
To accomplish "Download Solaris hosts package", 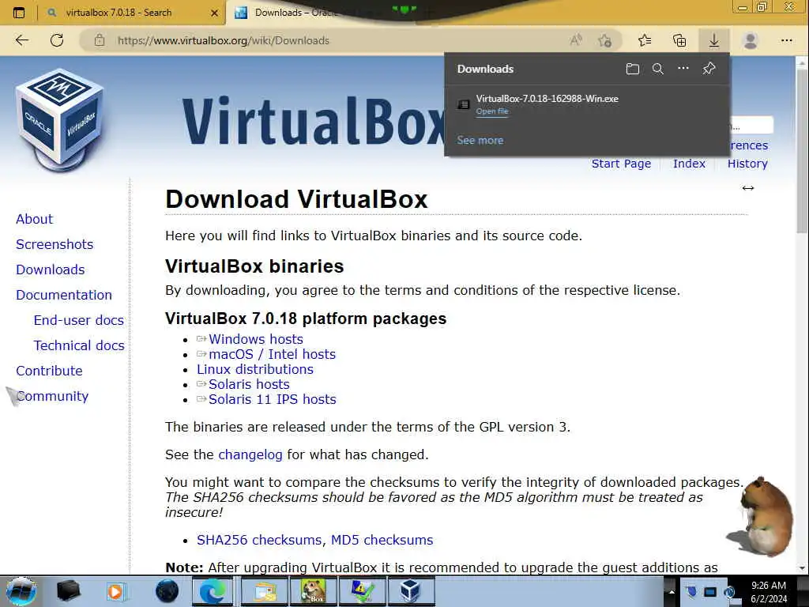I will (249, 384).
